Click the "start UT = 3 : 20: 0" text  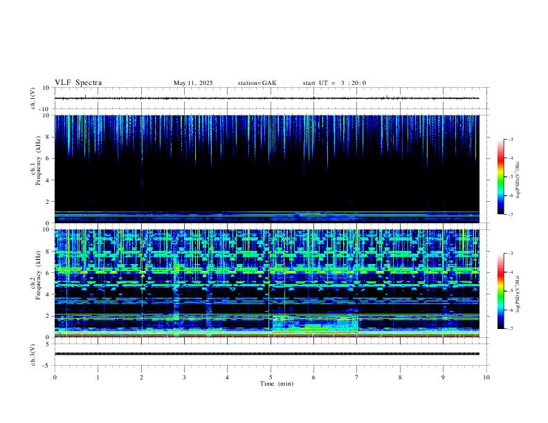[334, 83]
